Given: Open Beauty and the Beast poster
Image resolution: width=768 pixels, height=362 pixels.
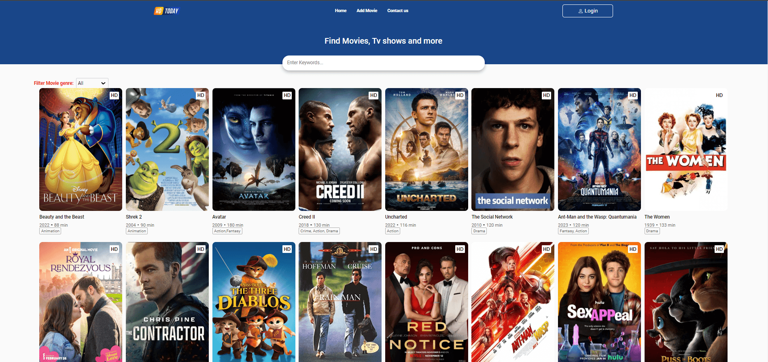Looking at the screenshot, I should tap(81, 149).
